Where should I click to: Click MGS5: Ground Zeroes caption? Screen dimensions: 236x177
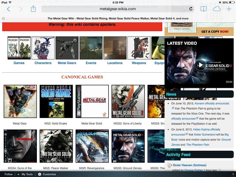pos(128,168)
